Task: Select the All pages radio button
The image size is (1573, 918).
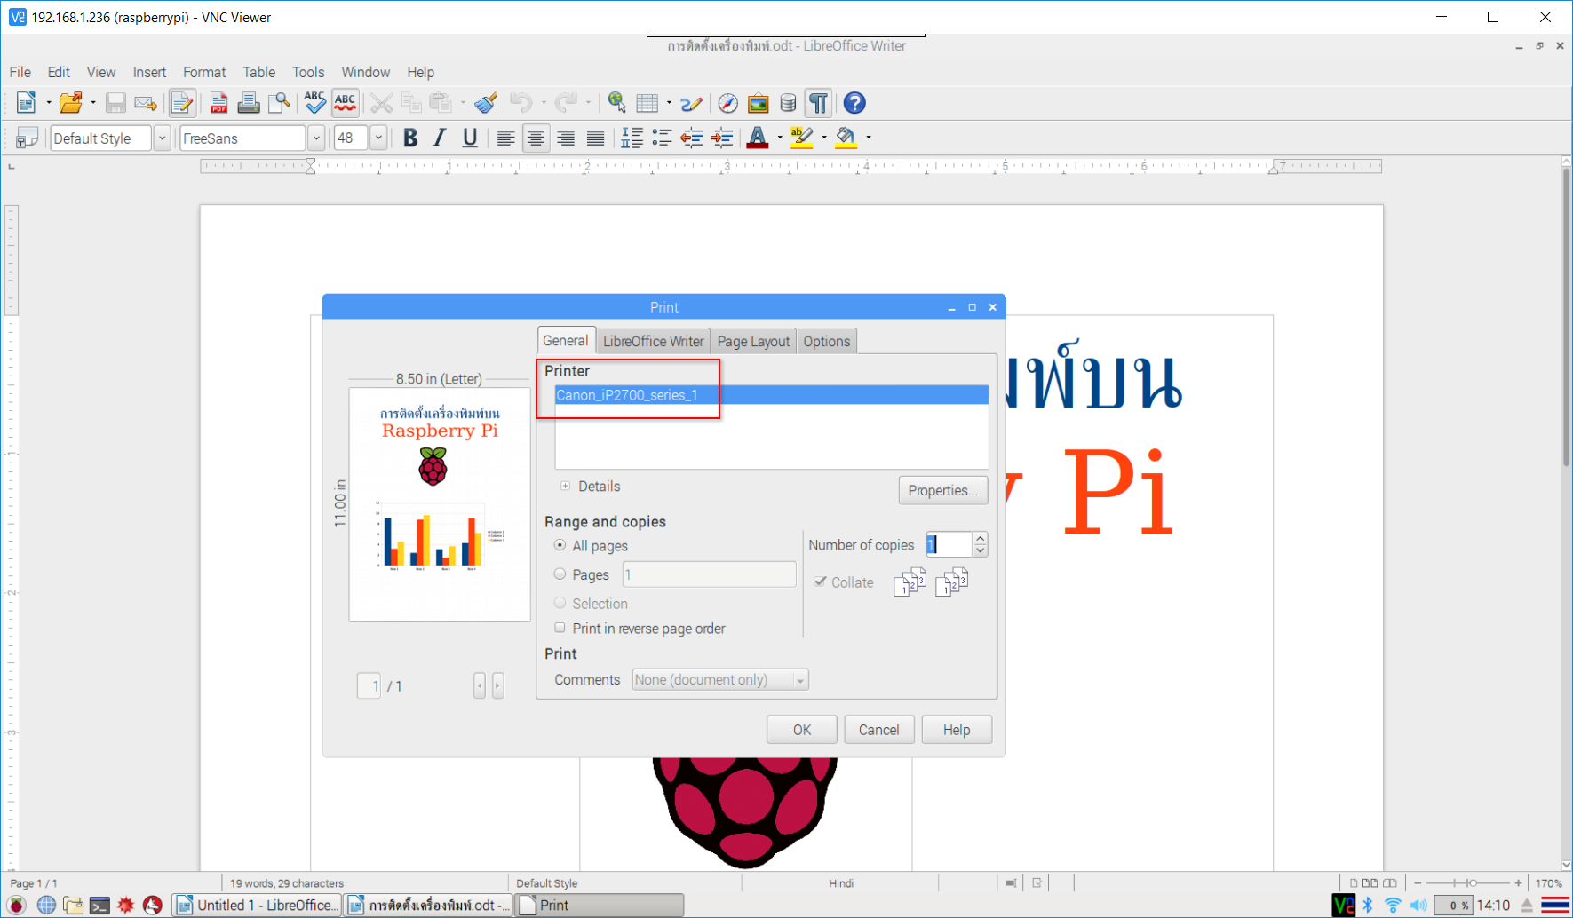Action: click(x=560, y=545)
